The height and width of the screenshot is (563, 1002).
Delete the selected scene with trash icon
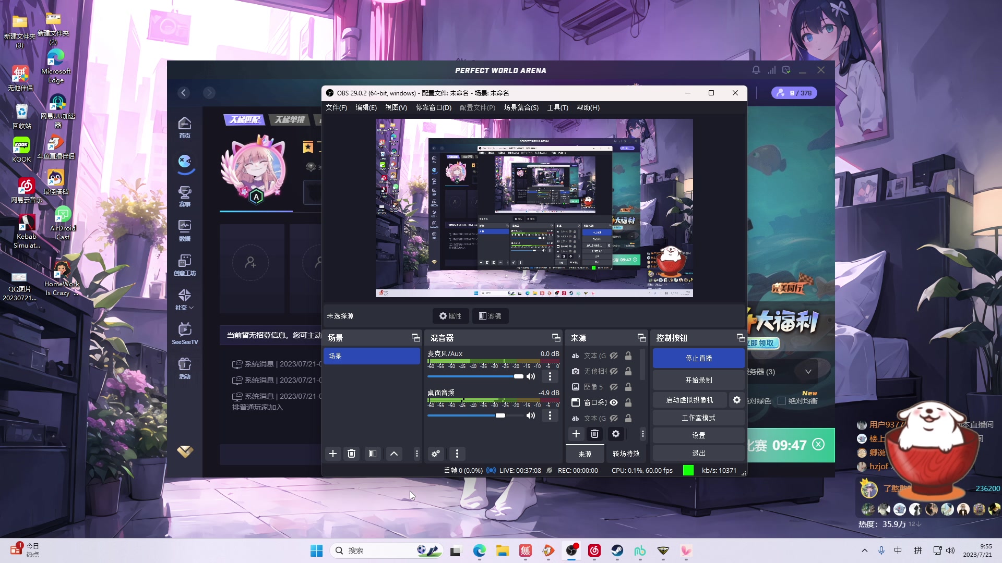352,454
